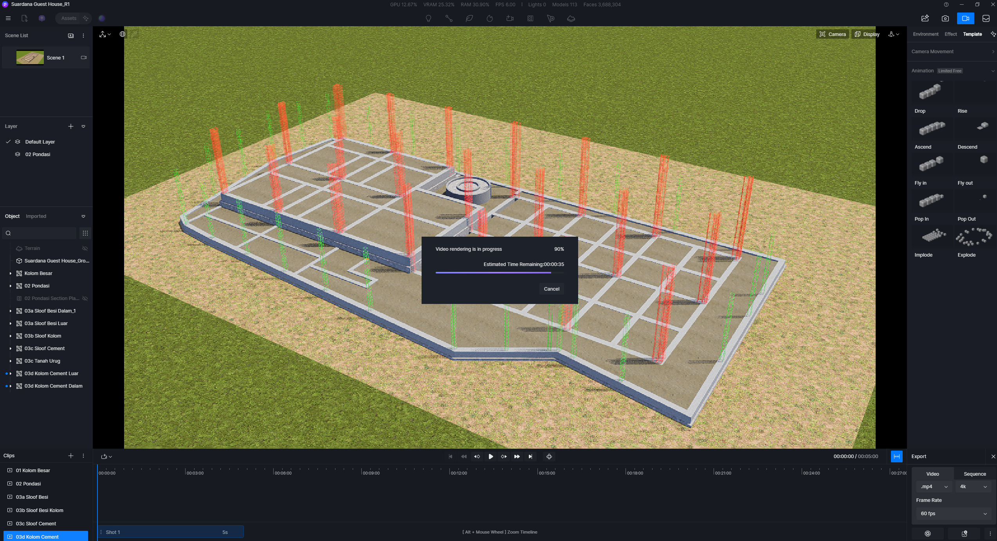The image size is (997, 541).
Task: Toggle the Default Layer checkmark
Action: [8, 142]
